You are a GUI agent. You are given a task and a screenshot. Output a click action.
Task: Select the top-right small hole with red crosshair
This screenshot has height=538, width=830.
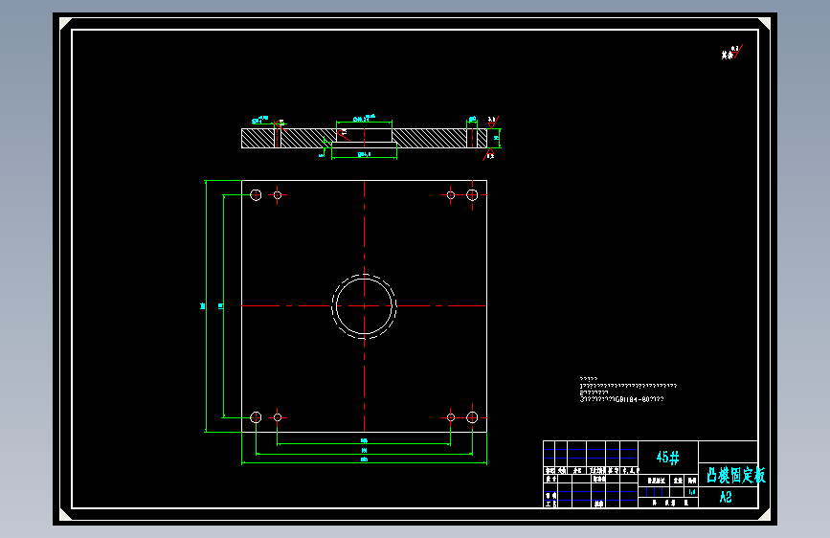451,195
